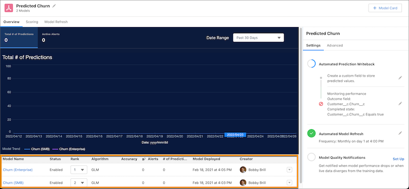Edit Automated Model Refresh pencil icon
409x189 pixels.
[400, 133]
